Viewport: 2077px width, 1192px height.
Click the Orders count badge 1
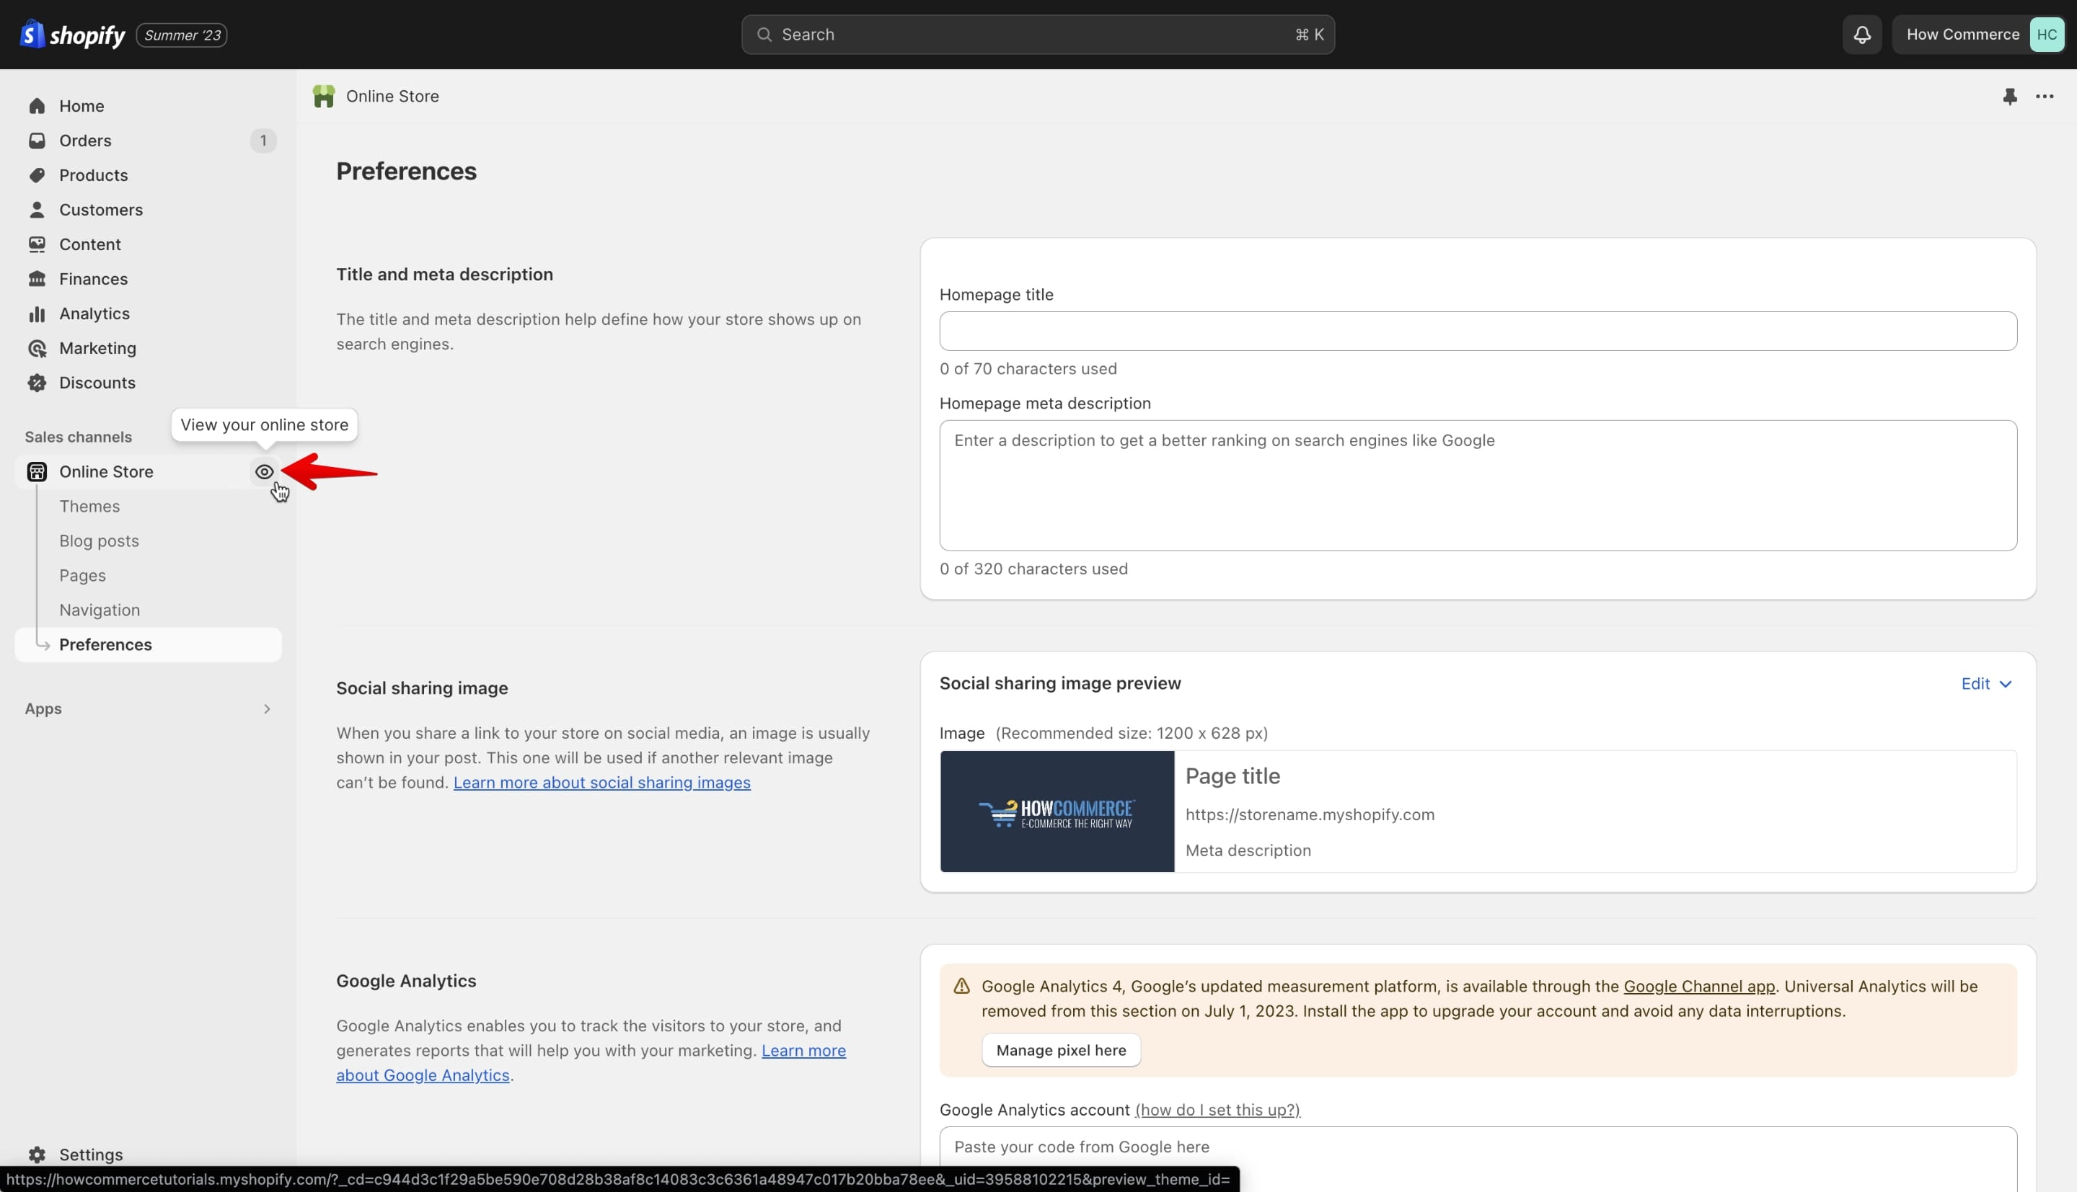pyautogui.click(x=263, y=140)
